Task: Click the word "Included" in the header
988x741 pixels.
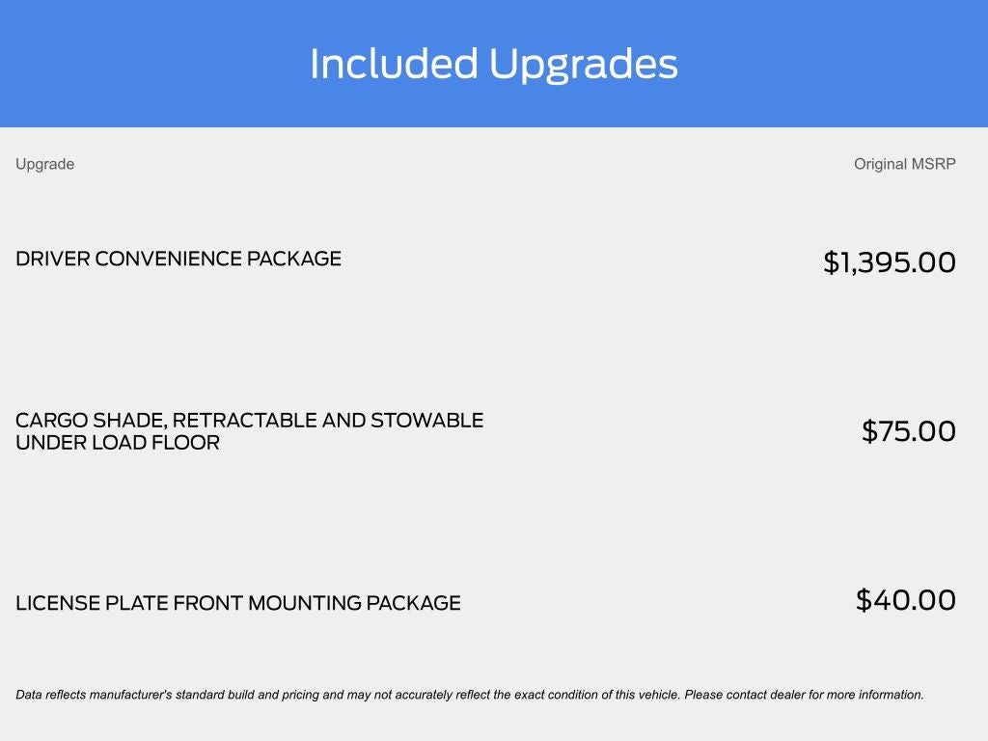Action: click(394, 65)
